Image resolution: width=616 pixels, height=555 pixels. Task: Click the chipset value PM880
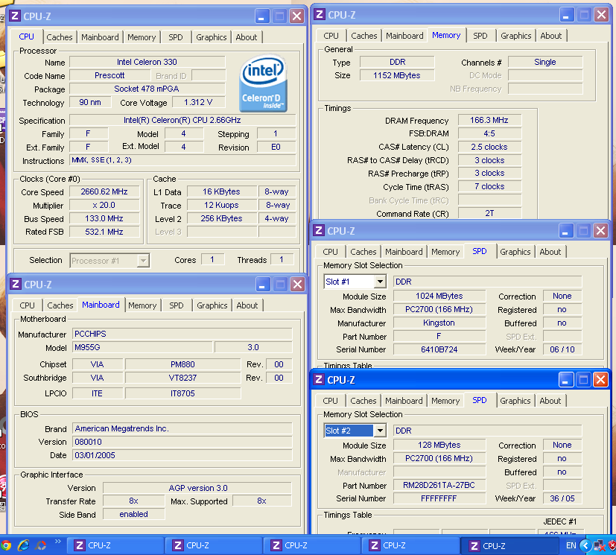coord(182,364)
